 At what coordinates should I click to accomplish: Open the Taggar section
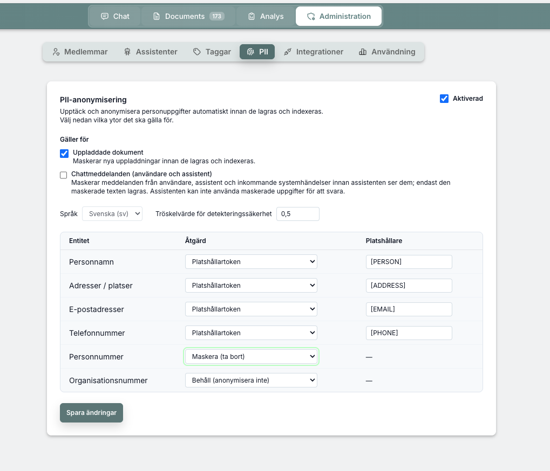[x=212, y=52]
